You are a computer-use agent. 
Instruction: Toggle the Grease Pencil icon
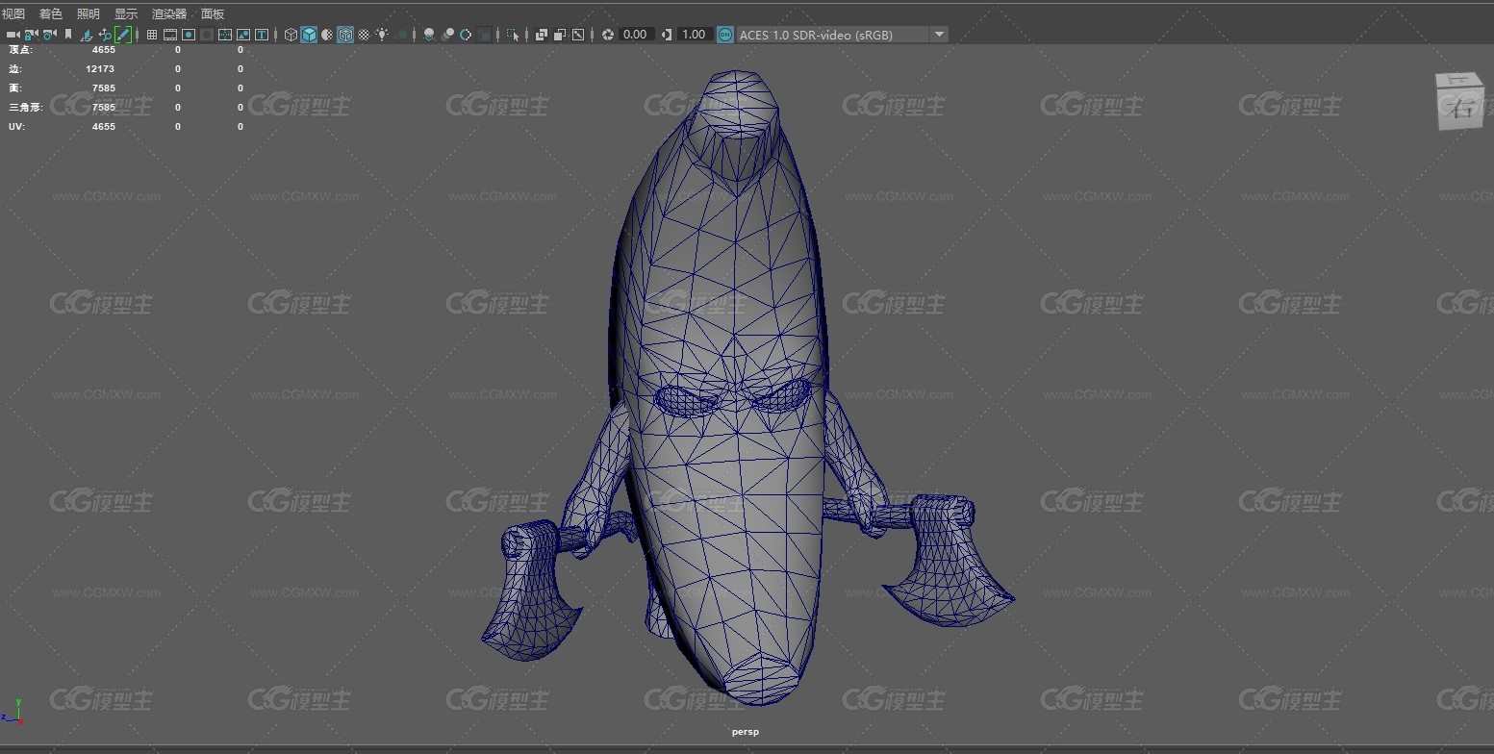coord(123,35)
